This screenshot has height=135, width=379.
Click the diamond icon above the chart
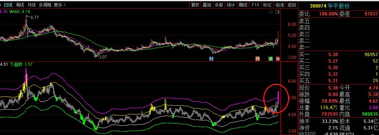(271, 12)
